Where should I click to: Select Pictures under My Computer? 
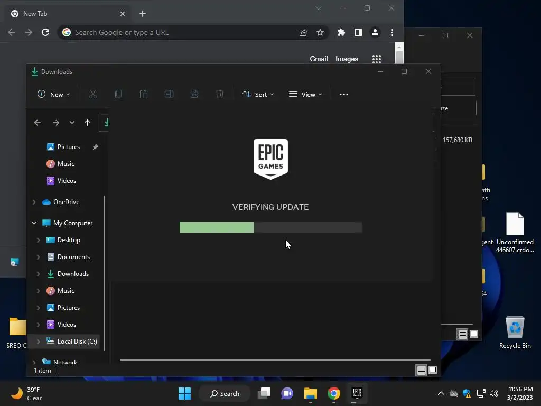tap(68, 308)
